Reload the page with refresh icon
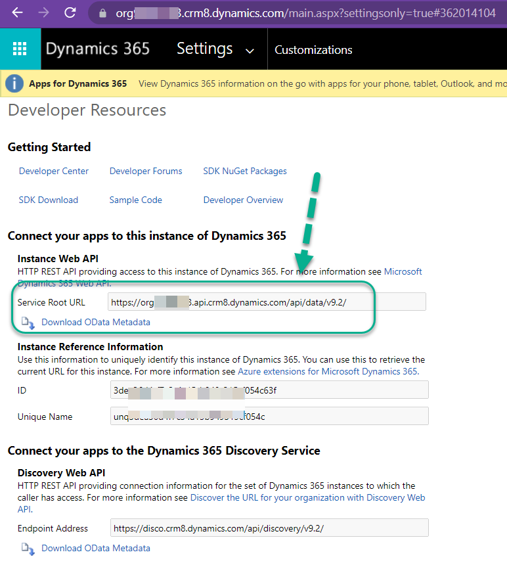This screenshot has height=567, width=507. click(x=70, y=12)
